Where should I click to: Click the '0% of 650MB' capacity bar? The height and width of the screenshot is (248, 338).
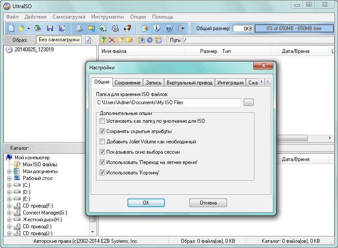[294, 28]
